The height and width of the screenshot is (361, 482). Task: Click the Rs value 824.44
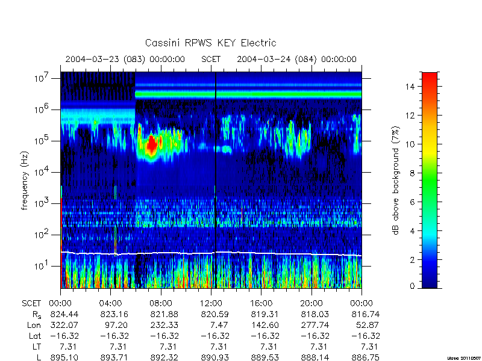[x=64, y=314]
